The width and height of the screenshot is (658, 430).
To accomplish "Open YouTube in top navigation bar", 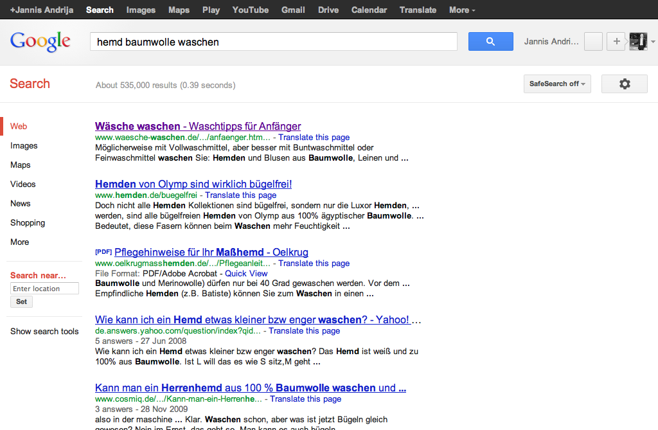I will point(251,10).
